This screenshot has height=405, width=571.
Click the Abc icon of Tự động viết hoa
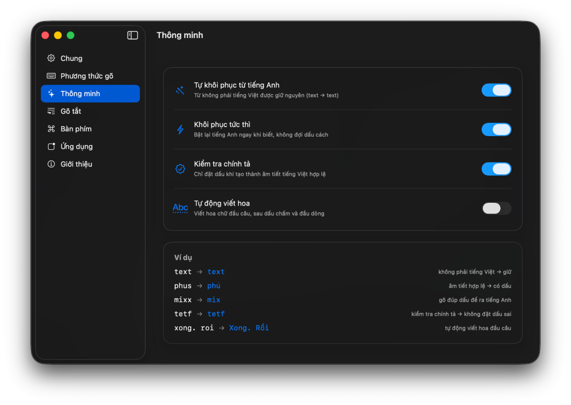pyautogui.click(x=180, y=208)
